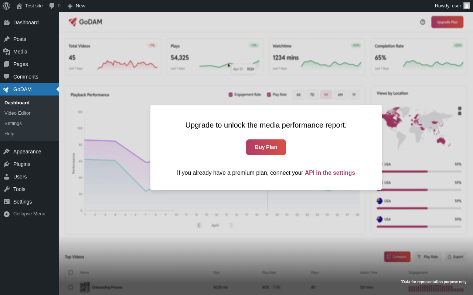Click the Howdy, user account menu
The height and width of the screenshot is (295, 473).
452,6
